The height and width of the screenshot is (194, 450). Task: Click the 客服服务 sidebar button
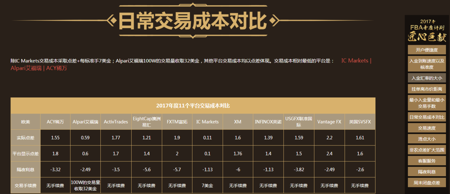(426, 161)
